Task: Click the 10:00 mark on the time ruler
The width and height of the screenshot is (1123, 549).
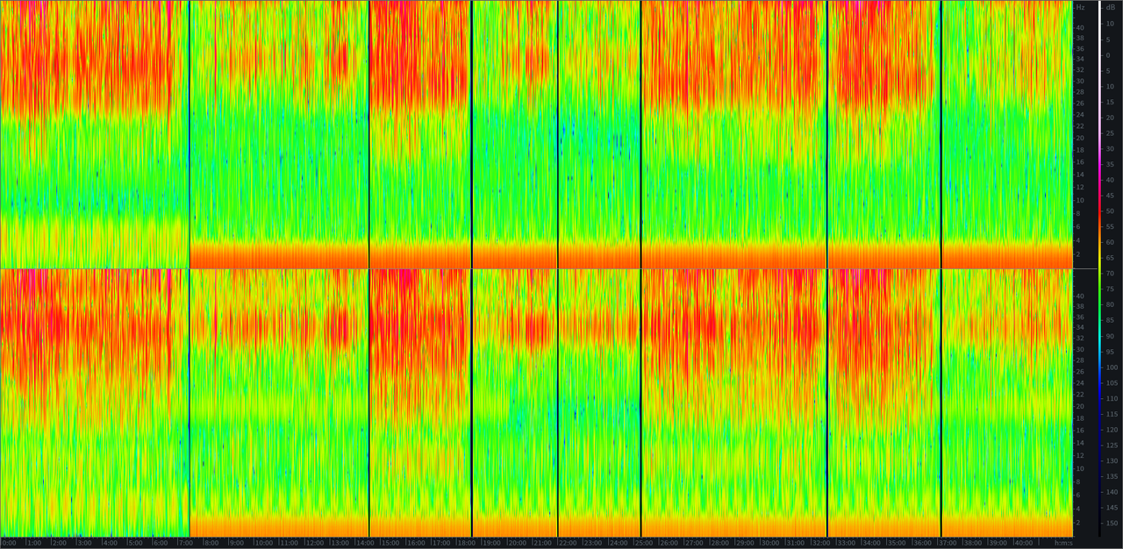Action: tap(265, 543)
